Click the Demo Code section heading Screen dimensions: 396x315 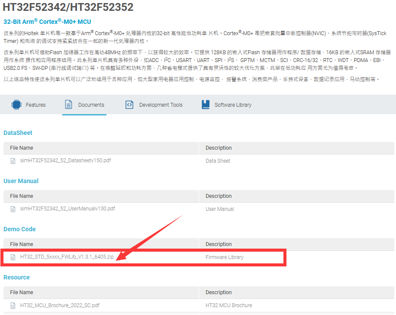pyautogui.click(x=20, y=229)
